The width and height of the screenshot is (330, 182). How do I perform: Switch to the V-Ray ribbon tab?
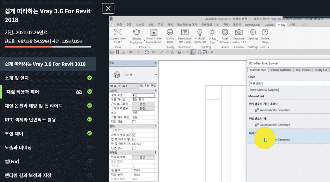pos(282,25)
